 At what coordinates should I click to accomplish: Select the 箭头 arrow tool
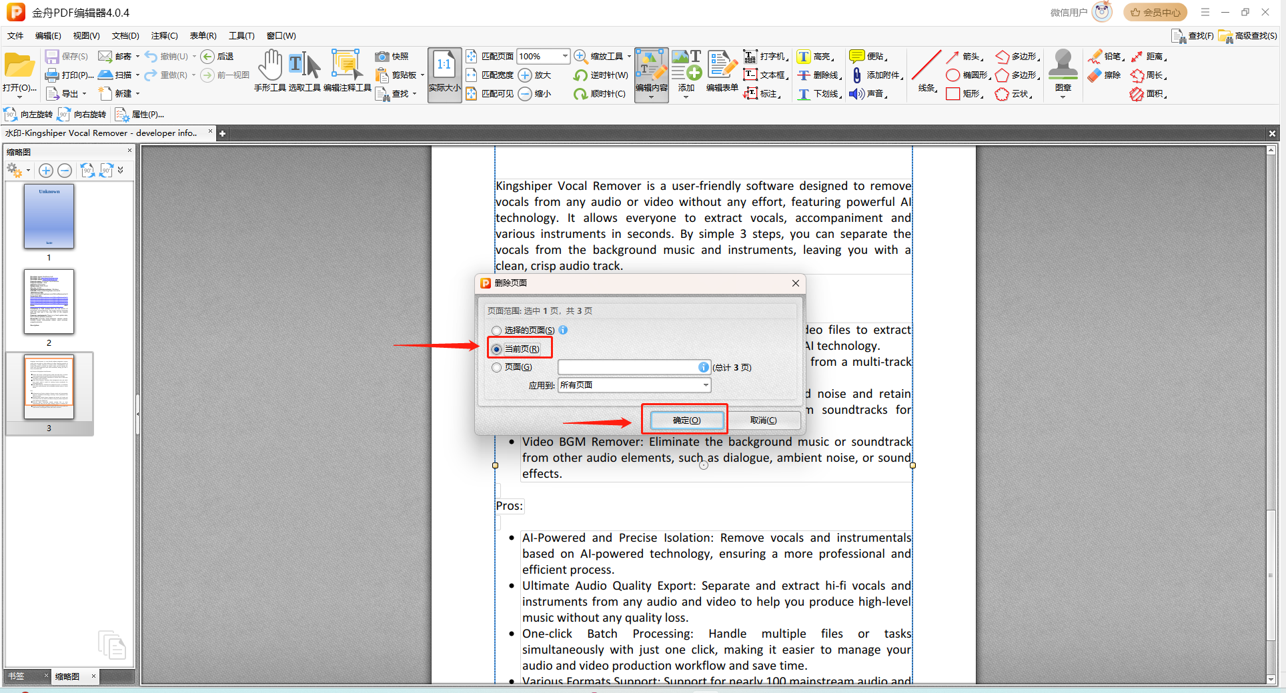tap(964, 57)
